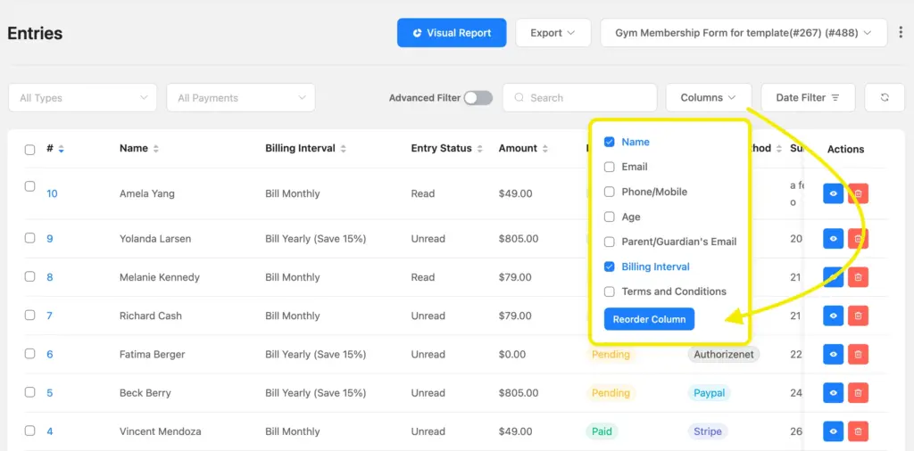Select the checkbox for entry 8

pyautogui.click(x=29, y=276)
